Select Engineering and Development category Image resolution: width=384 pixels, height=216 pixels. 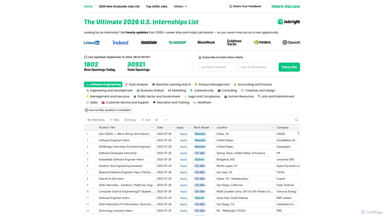[109, 90]
